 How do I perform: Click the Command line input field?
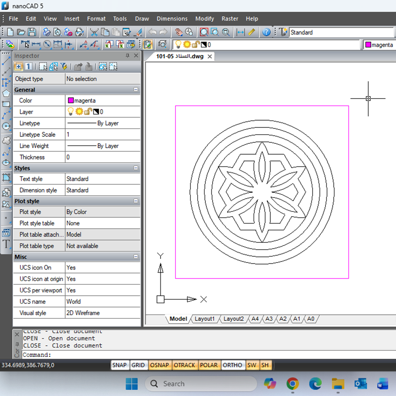point(158,355)
